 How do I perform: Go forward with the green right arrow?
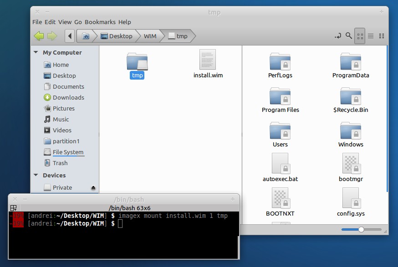[52, 36]
